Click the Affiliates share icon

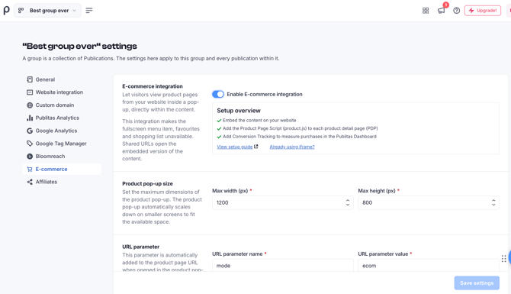pos(30,182)
